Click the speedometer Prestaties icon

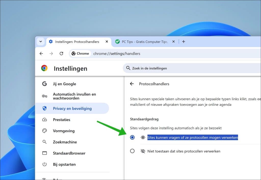(44, 119)
